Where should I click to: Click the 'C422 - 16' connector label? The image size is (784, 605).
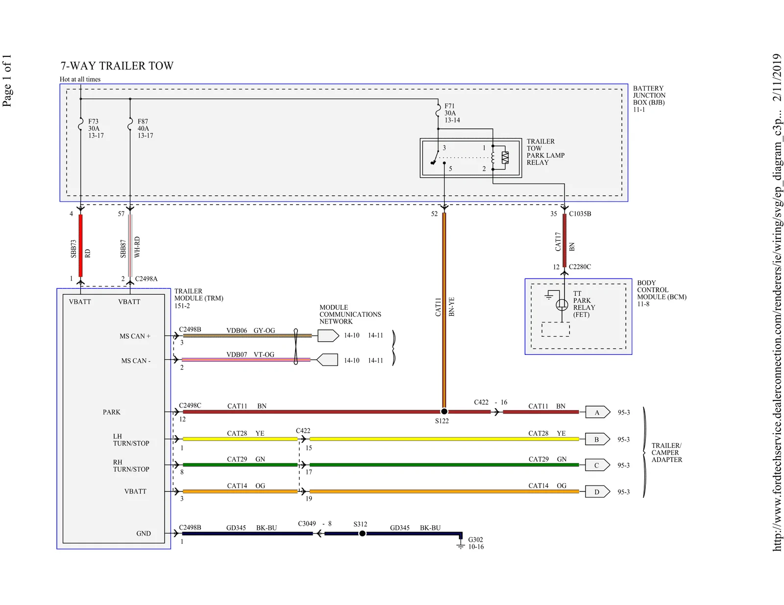tap(490, 402)
